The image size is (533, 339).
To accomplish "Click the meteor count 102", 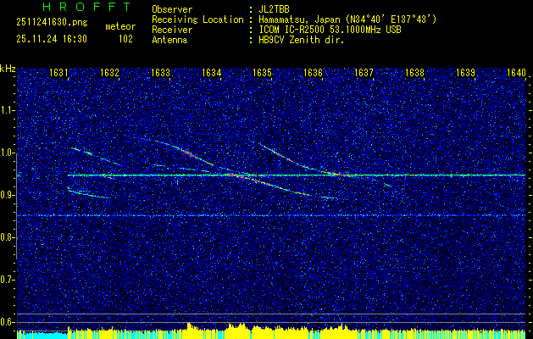I will pos(125,38).
